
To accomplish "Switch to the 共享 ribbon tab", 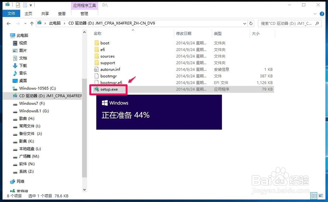I will coord(45,13).
